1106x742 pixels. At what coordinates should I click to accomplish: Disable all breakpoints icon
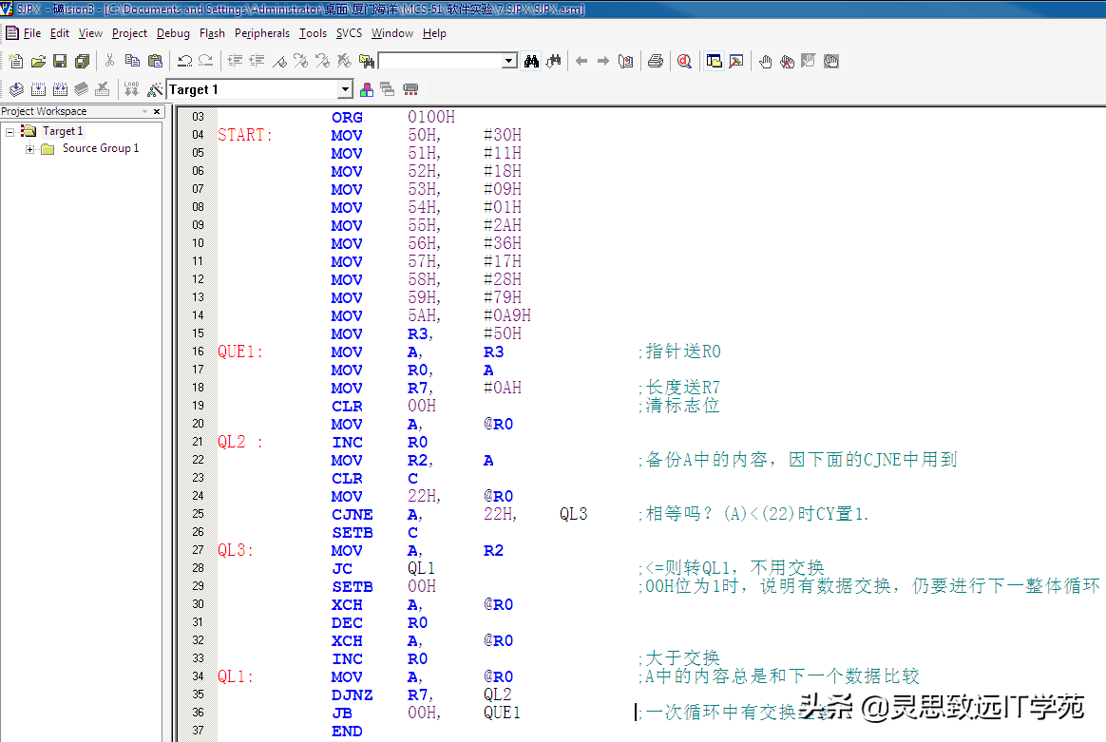[x=831, y=62]
